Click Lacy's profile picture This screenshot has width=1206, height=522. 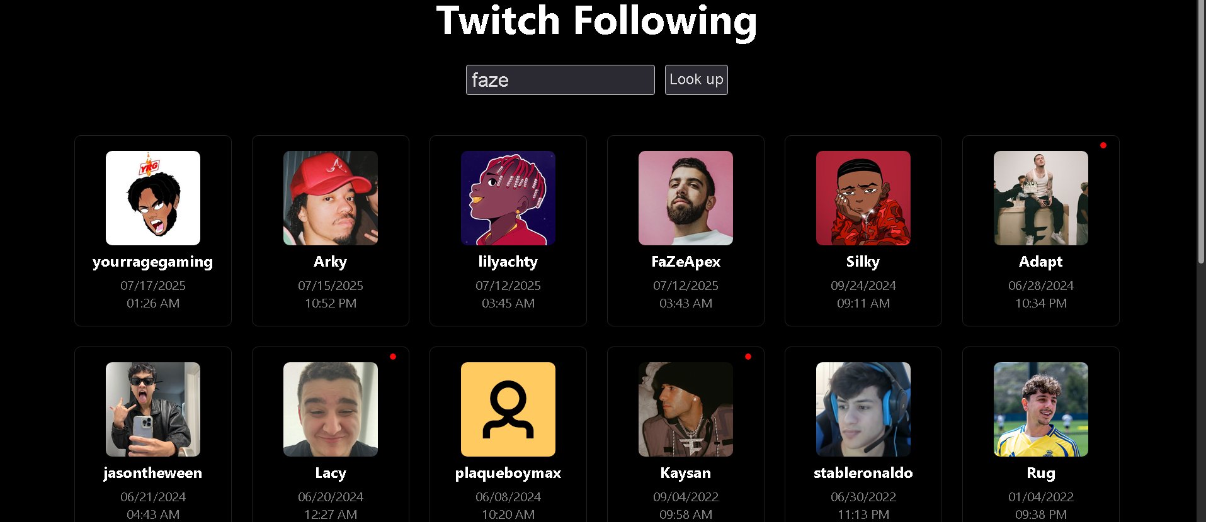tap(331, 409)
